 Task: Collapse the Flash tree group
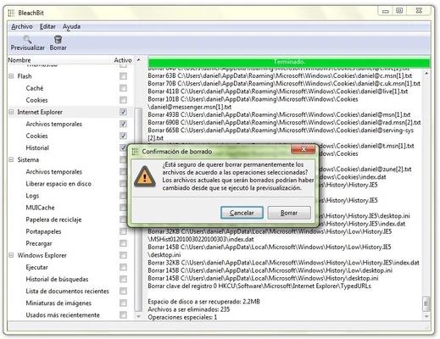click(11, 76)
